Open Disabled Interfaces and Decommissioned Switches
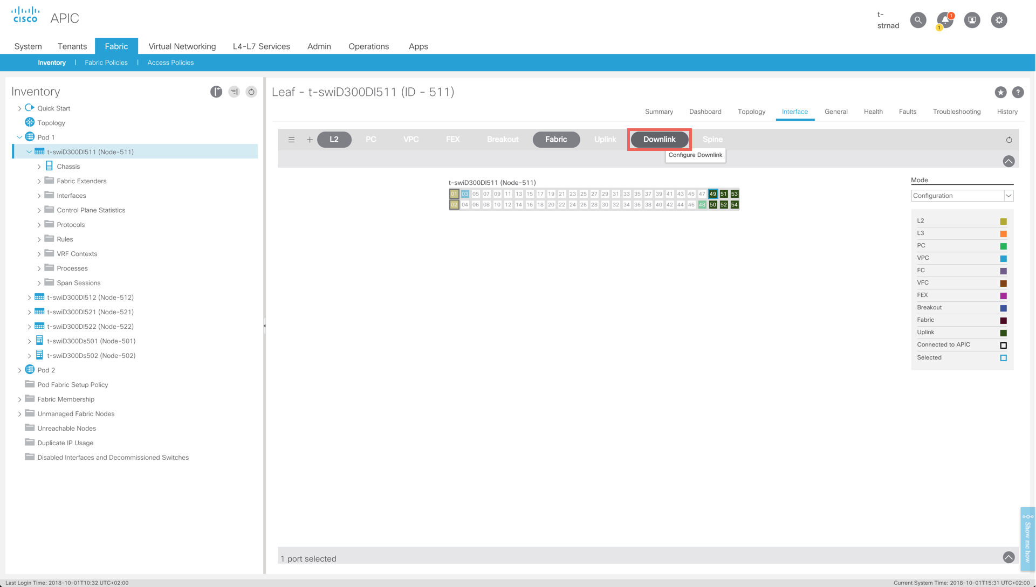This screenshot has width=1036, height=587. 113,458
